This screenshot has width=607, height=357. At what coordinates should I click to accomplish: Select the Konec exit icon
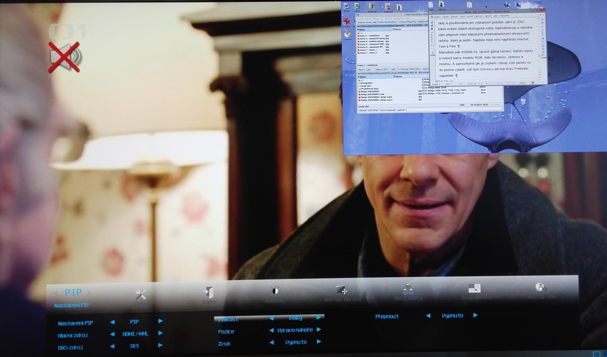(208, 293)
